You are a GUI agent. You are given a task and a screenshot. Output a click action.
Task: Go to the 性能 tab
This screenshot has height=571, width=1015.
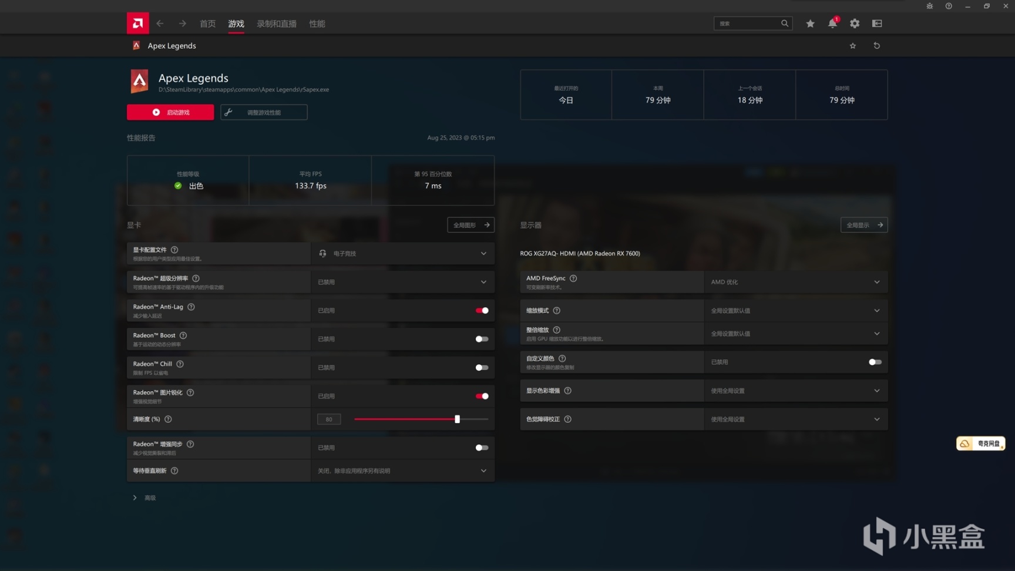pos(317,23)
